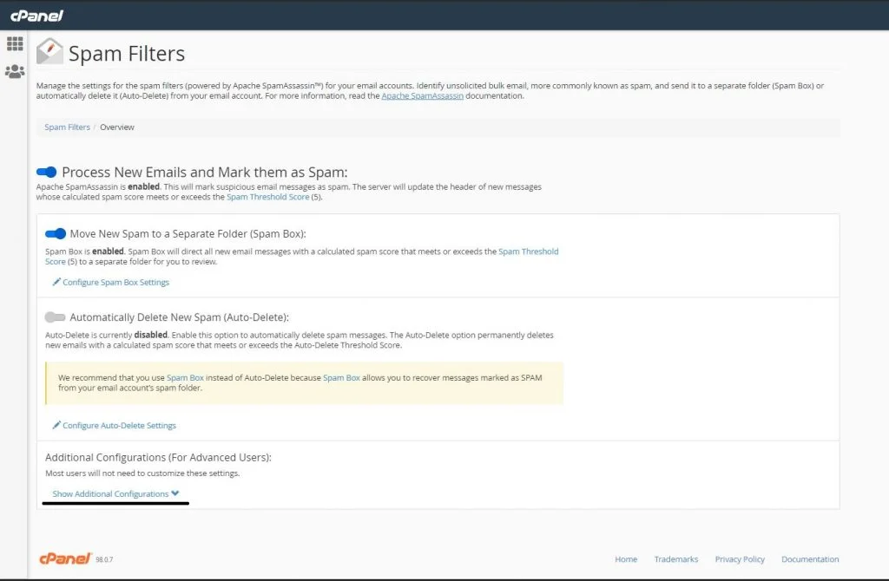Open the Documentation footer link

click(810, 559)
